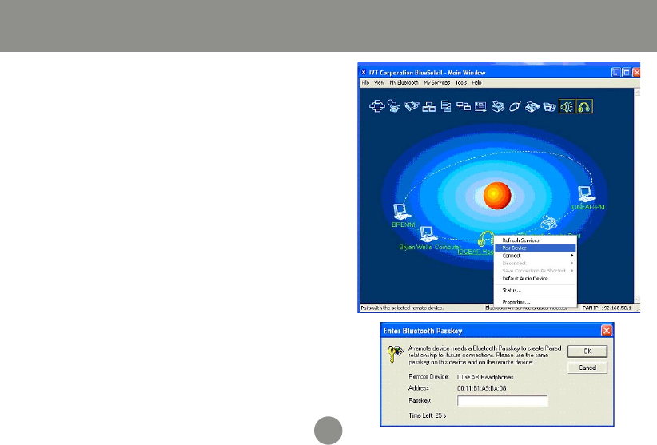
Task: Open Properties... from the context menu
Action: (535, 302)
